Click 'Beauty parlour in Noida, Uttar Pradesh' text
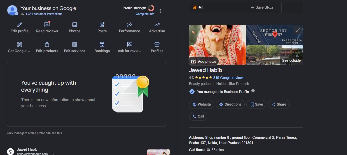The image size is (347, 155). tap(219, 84)
